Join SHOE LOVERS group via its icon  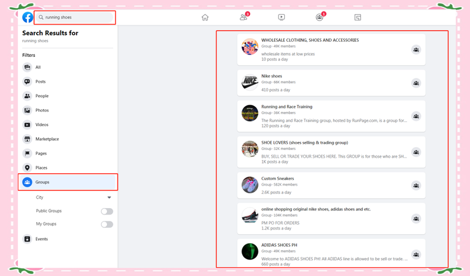416,152
